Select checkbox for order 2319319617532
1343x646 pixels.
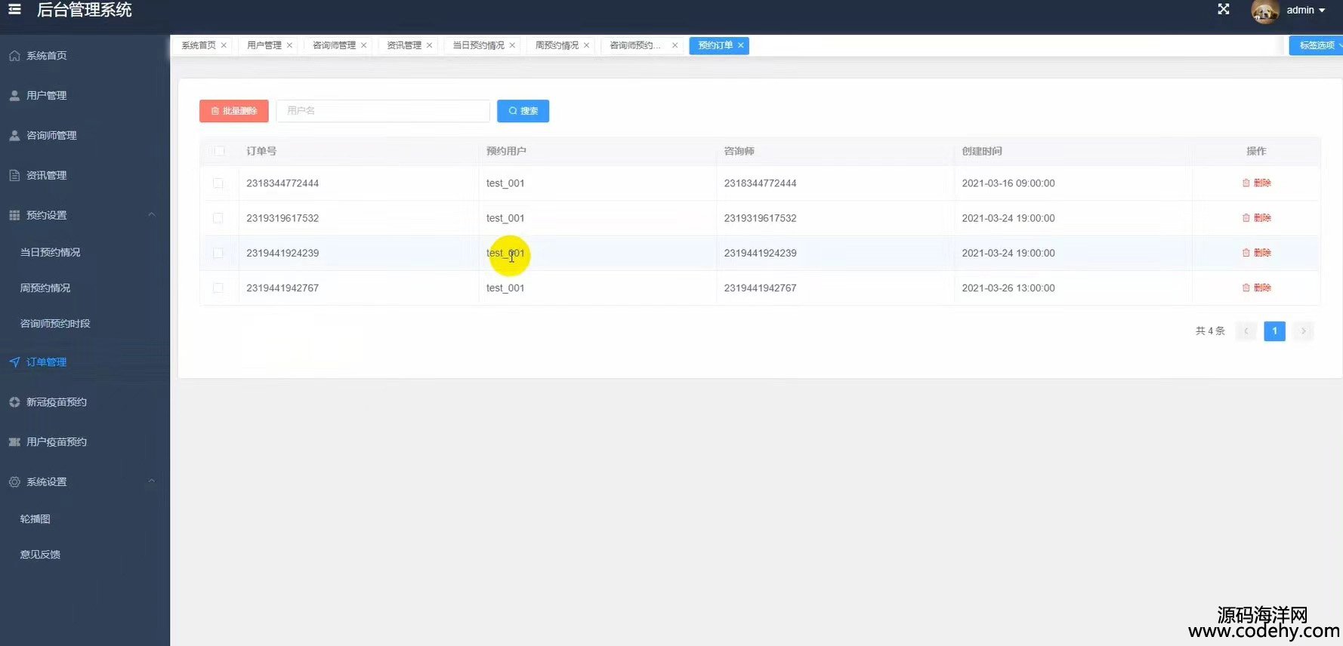[x=218, y=218]
